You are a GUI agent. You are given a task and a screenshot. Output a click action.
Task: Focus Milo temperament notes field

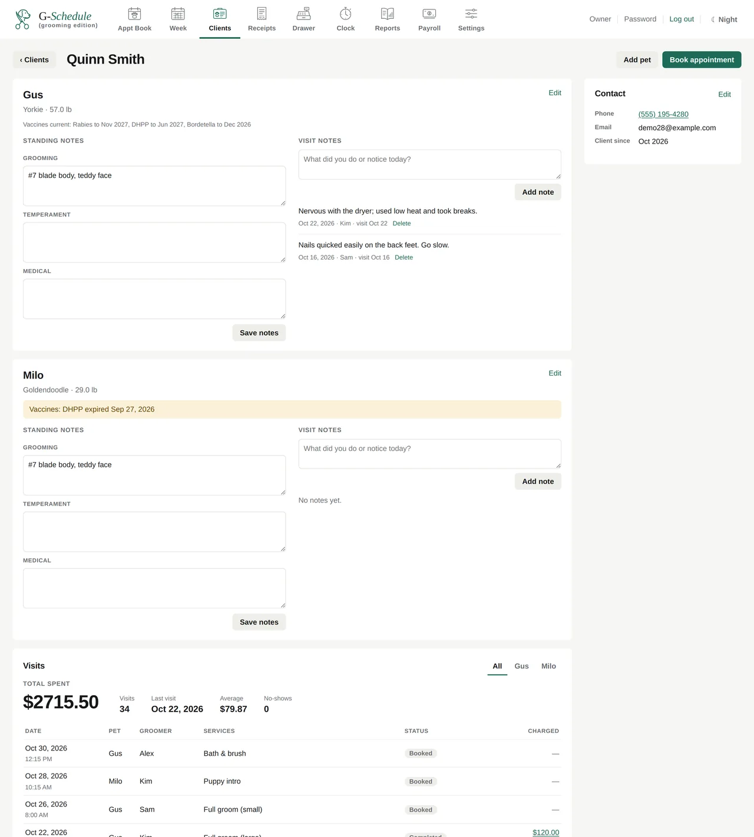pyautogui.click(x=154, y=532)
